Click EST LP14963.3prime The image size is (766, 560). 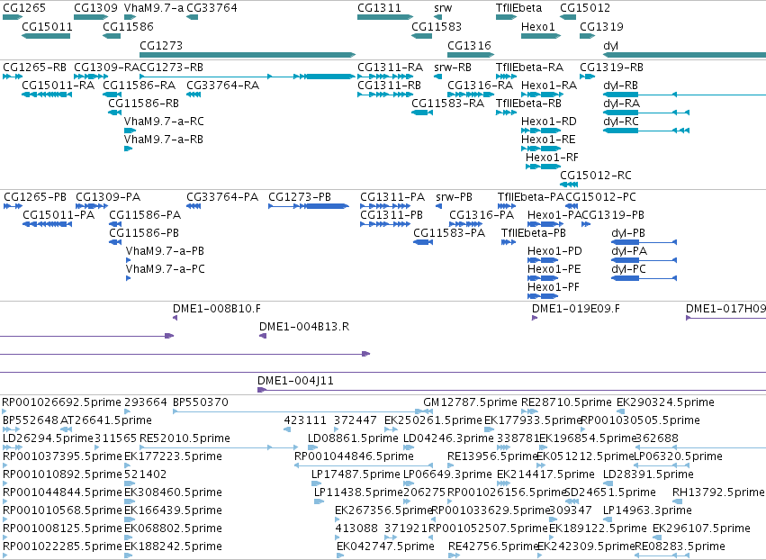[647, 510]
